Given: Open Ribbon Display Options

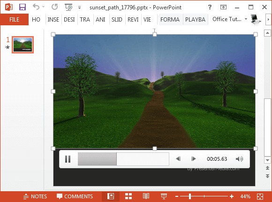Looking at the screenshot, I should [x=223, y=7].
